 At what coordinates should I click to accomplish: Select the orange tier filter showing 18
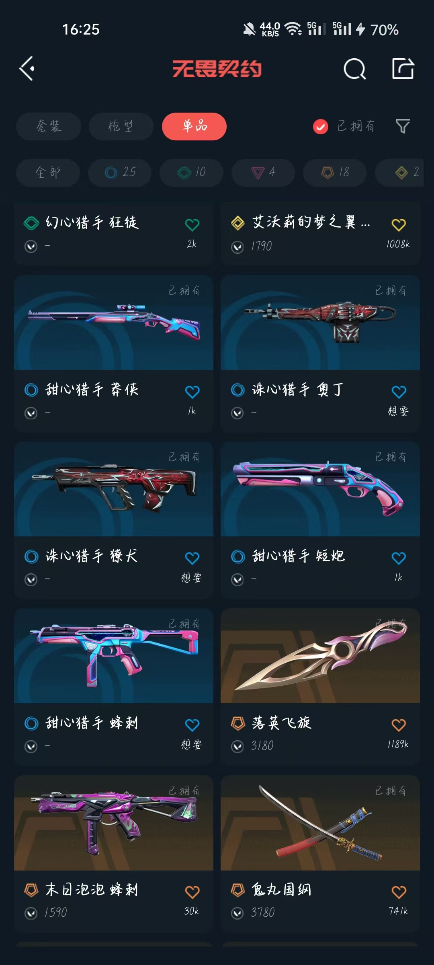335,172
